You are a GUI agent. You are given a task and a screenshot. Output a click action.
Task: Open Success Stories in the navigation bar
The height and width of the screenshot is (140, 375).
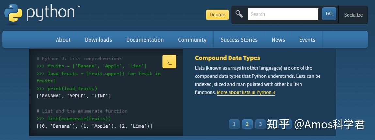tap(239, 40)
